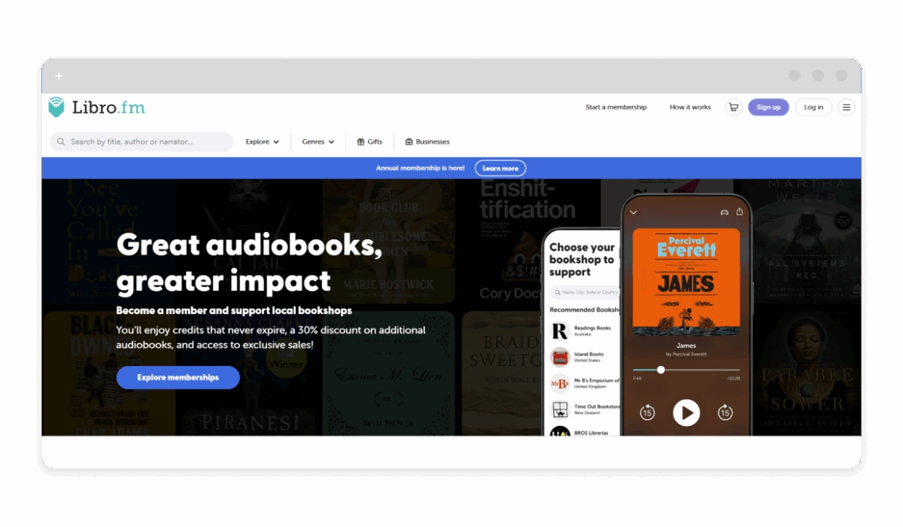
Task: Click the audiobook progress slider knob
Action: point(661,370)
